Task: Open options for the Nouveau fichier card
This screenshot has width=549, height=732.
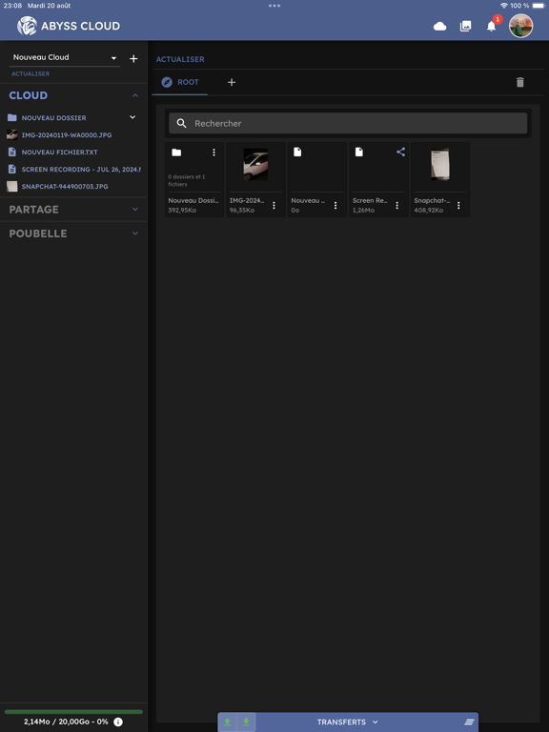Action: [335, 206]
